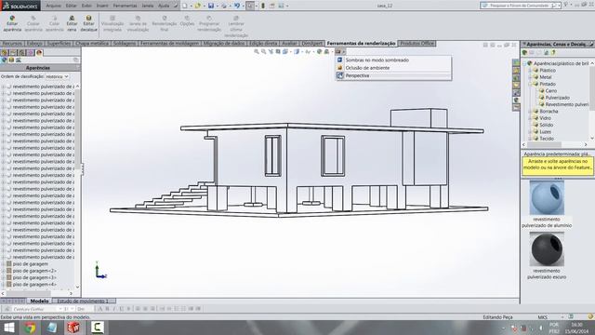Viewport: 595px width, 335px height.
Task: Switch to Estudo de movimento 1 tab
Action: click(x=83, y=301)
